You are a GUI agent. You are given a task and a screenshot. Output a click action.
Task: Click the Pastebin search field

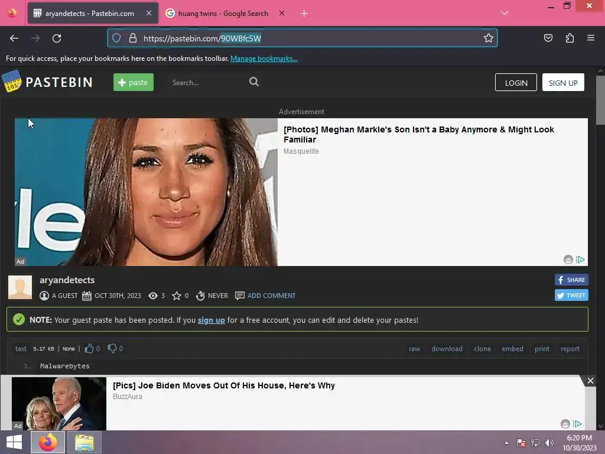tap(207, 82)
